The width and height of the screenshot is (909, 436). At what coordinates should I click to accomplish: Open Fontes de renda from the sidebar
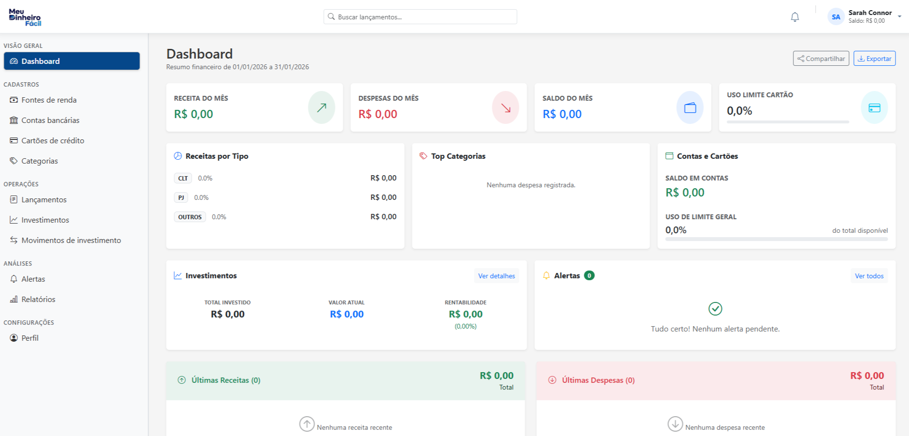click(48, 100)
